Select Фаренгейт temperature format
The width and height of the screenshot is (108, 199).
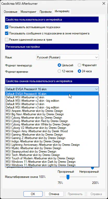point(87,65)
